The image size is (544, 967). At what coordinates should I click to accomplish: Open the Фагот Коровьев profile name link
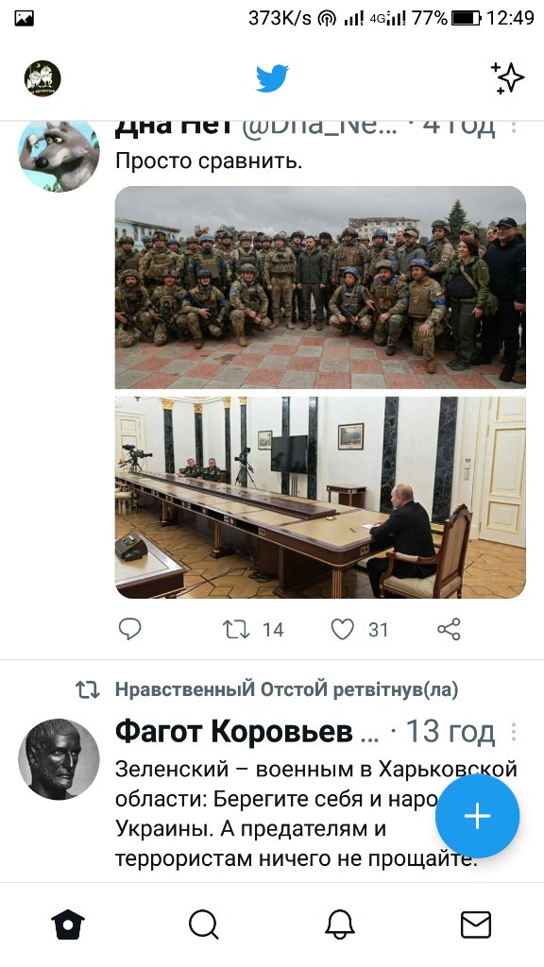point(234,732)
